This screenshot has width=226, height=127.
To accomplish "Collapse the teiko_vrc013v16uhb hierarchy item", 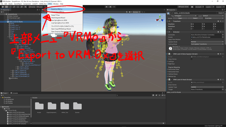I will [x=6, y=22].
